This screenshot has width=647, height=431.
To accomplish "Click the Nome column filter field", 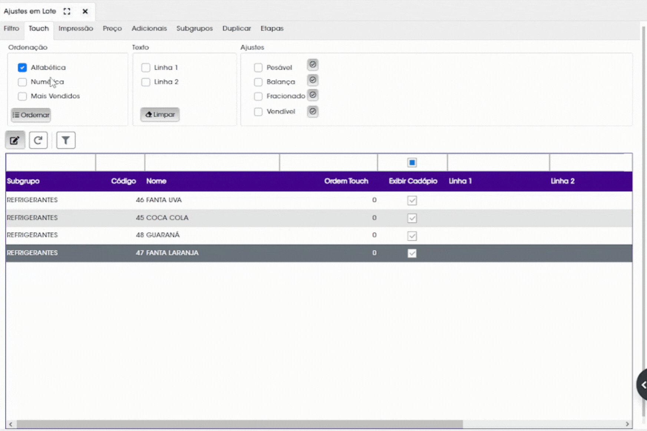I will pos(212,163).
